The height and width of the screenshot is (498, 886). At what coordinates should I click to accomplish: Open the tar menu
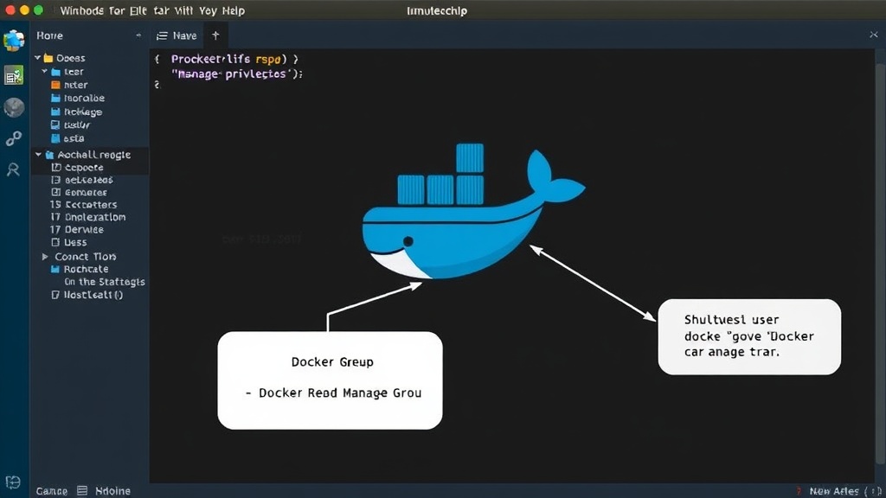click(162, 10)
